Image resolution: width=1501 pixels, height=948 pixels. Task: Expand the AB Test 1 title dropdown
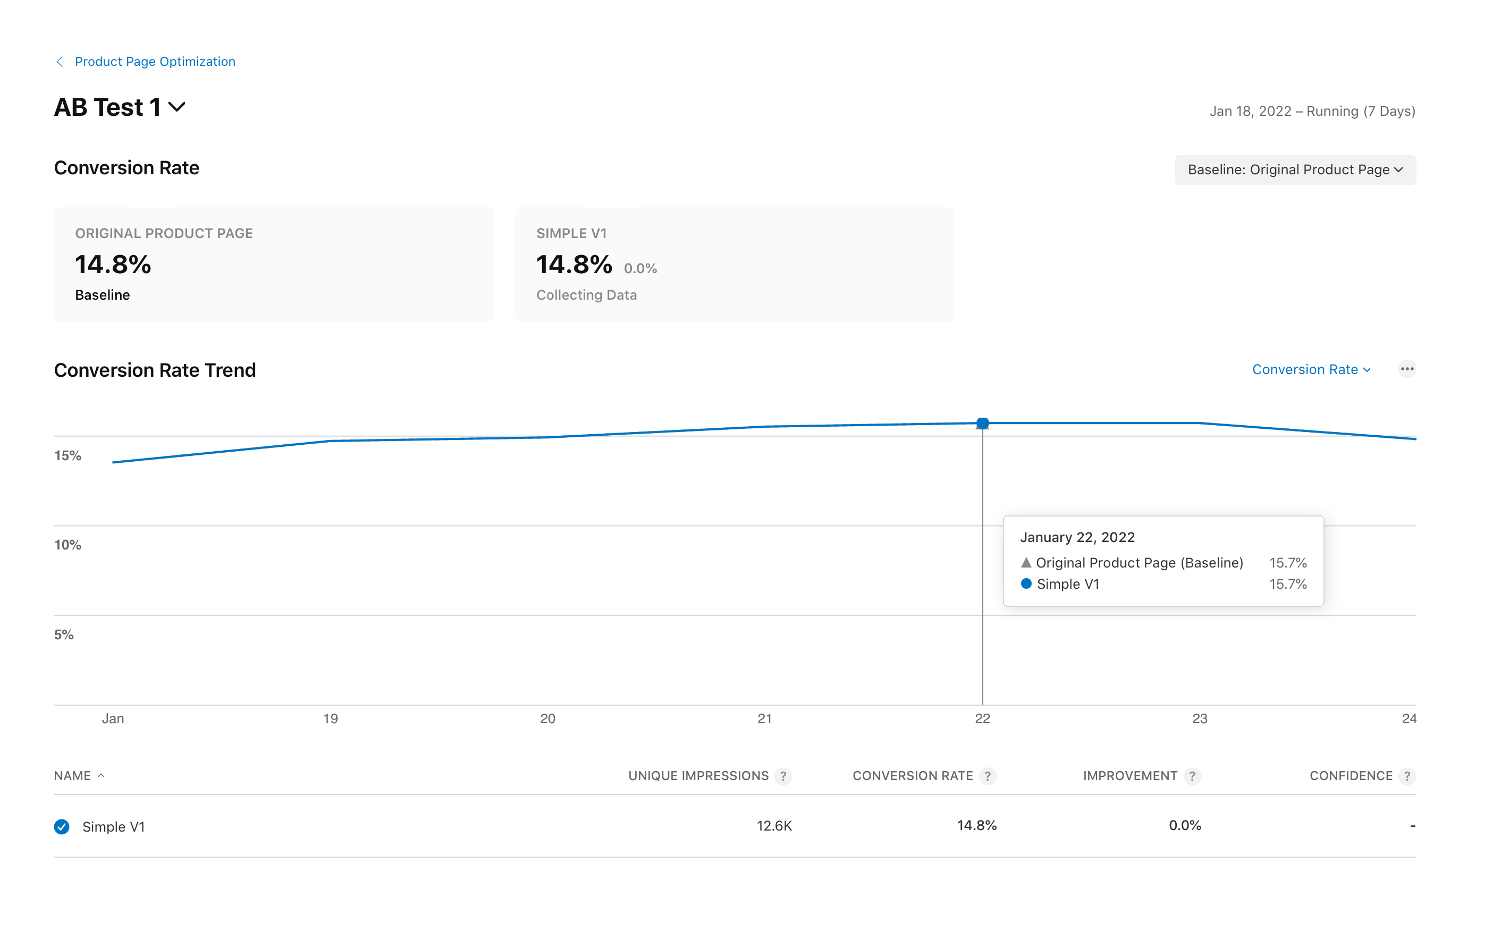(x=177, y=107)
